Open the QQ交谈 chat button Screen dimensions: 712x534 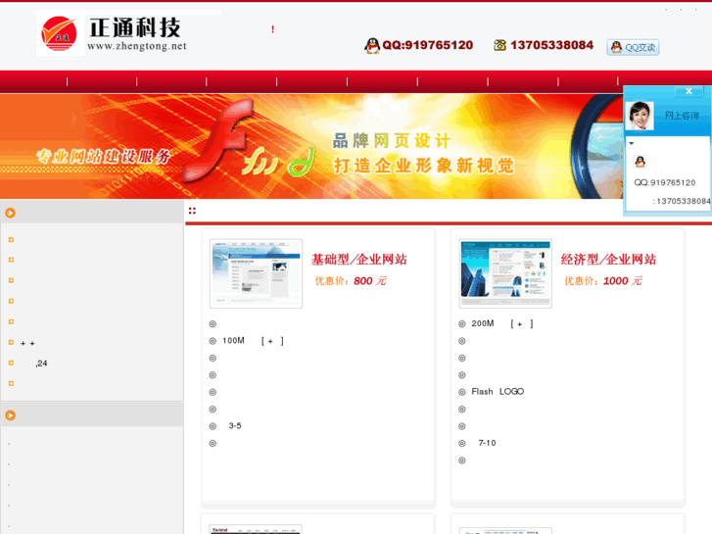click(633, 47)
